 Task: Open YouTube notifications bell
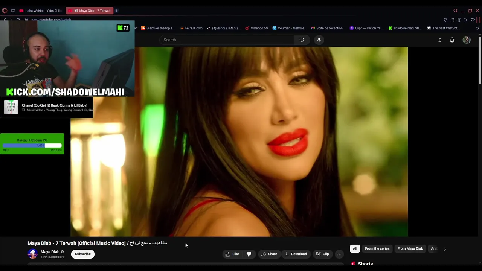click(x=452, y=40)
